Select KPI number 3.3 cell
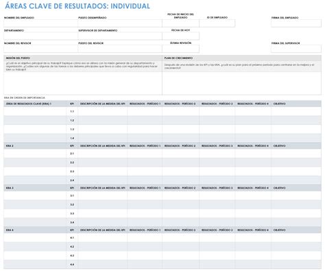Screen dimensions: 325x271 72,213
